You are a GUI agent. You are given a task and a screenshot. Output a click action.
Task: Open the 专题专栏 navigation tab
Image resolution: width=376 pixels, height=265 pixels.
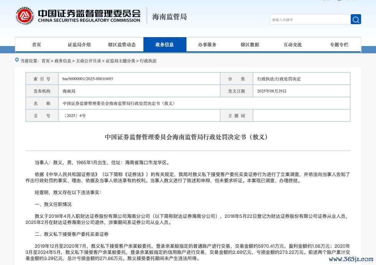(x=339, y=45)
